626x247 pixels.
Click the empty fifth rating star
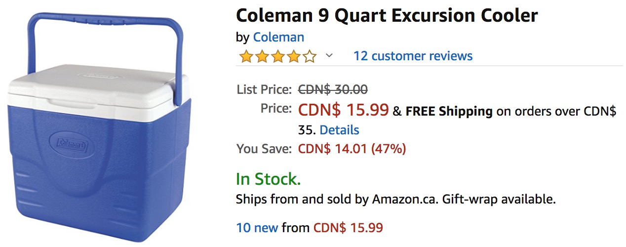click(x=309, y=56)
